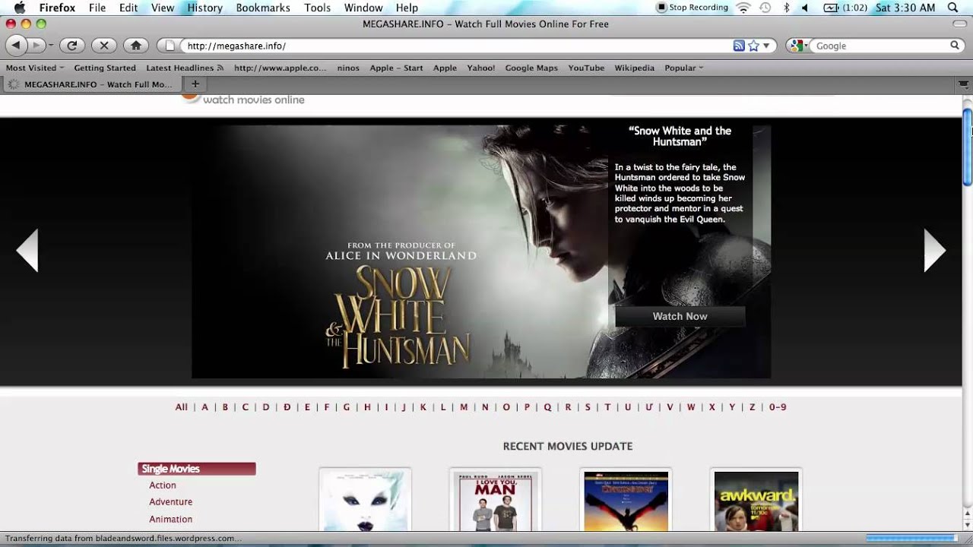This screenshot has width=973, height=547.
Task: Click into the URL address field
Action: point(456,46)
